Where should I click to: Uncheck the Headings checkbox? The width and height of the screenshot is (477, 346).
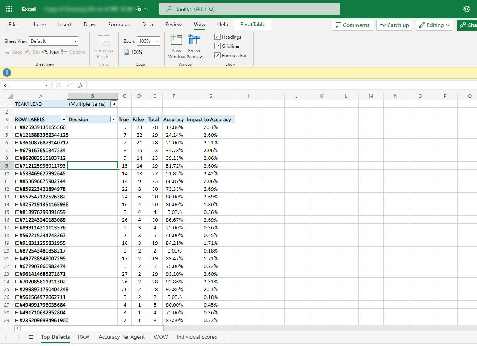coord(217,37)
